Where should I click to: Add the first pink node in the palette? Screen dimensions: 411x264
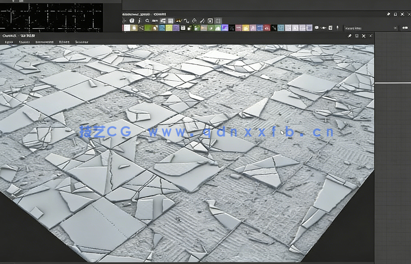coord(238,28)
